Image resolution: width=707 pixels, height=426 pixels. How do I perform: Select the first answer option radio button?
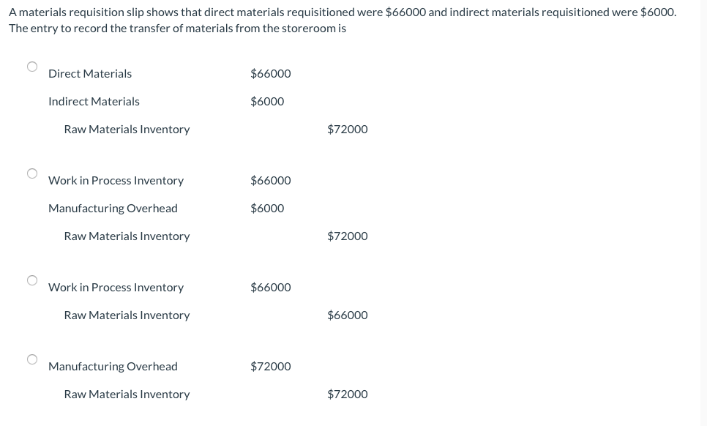(31, 67)
